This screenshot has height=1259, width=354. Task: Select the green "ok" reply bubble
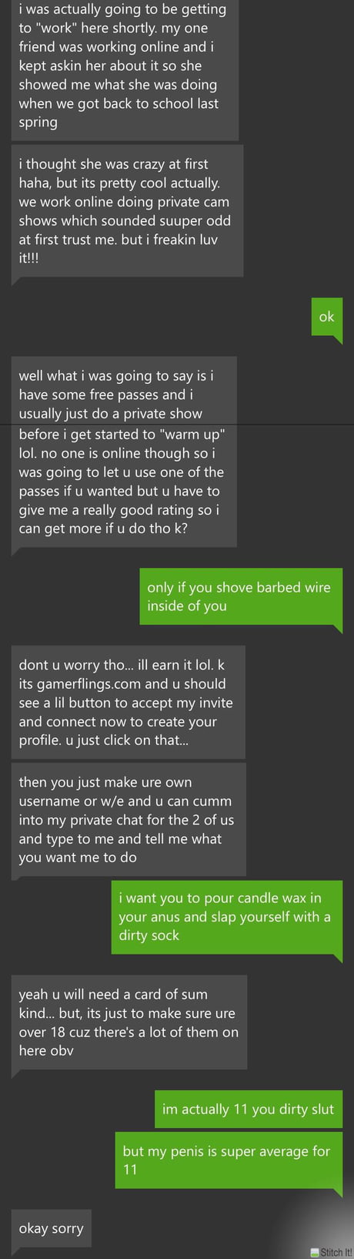pyautogui.click(x=326, y=317)
